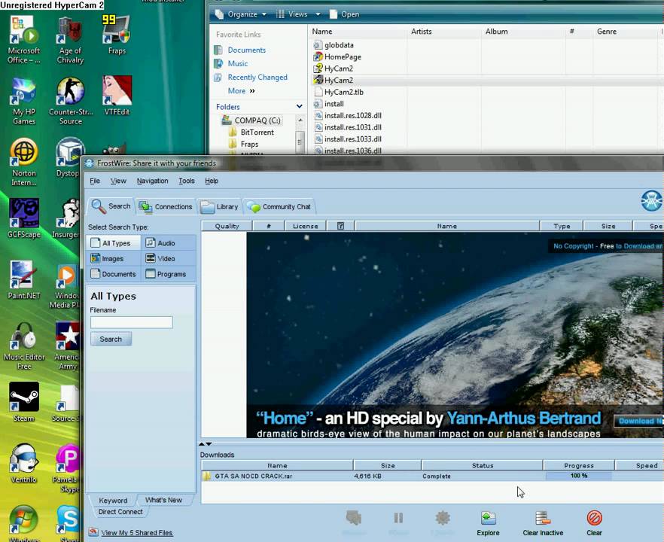Open Steam desktop icon

click(x=24, y=402)
